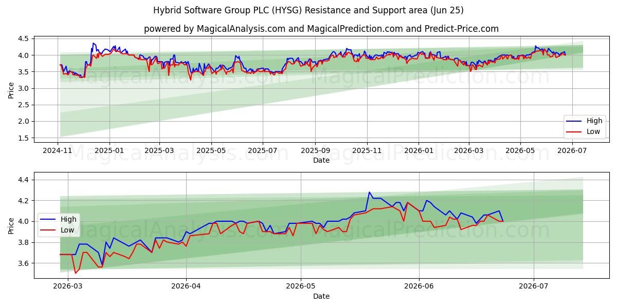Click the bottom chart x-axis label 2026-04
Viewport: 617px width, 308px height.
[186, 286]
